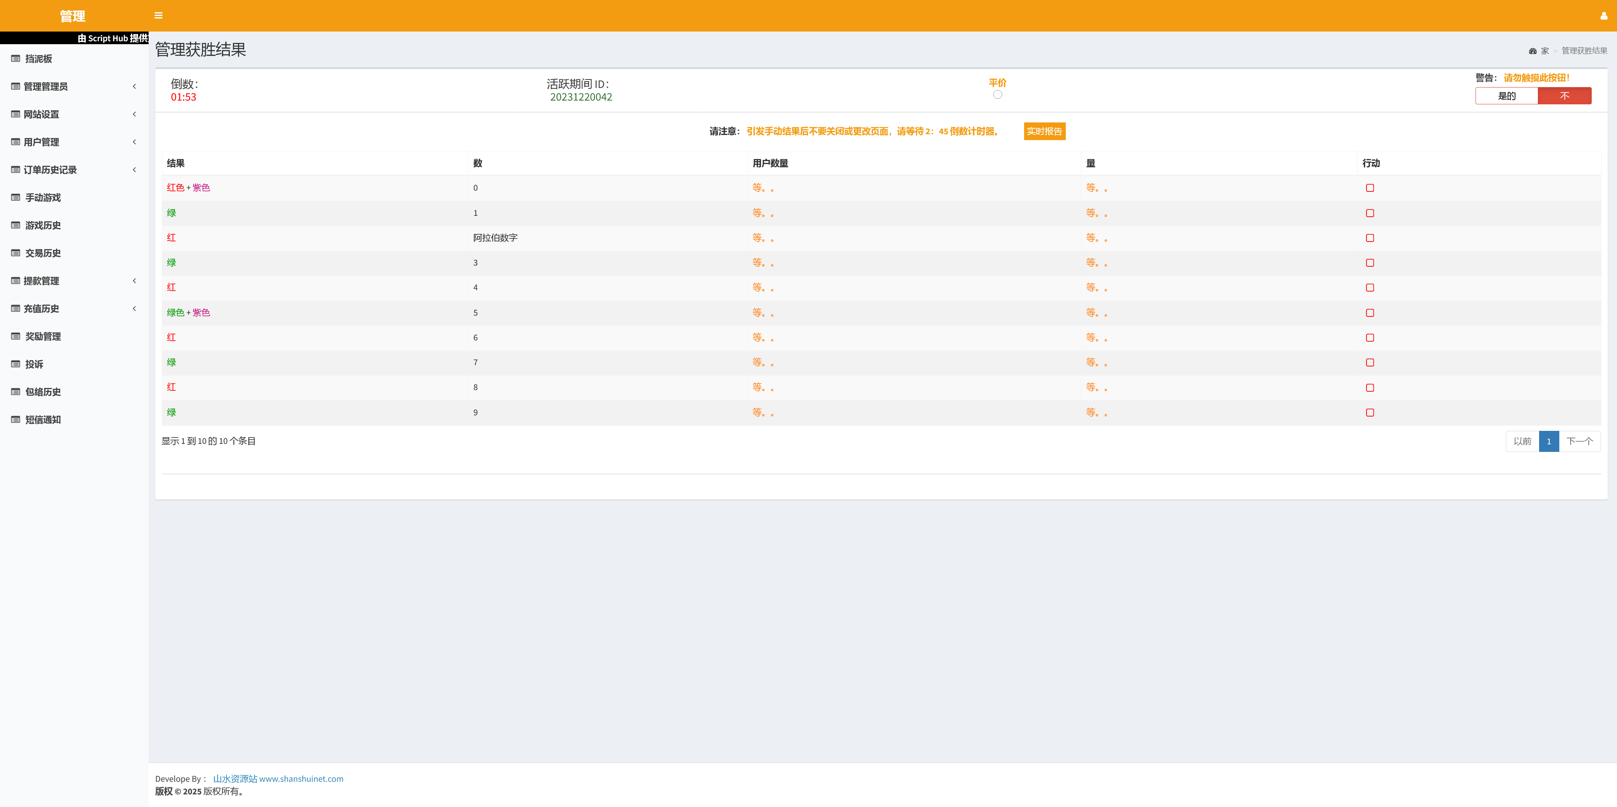1617x807 pixels.
Task: Click the icon beside 挡泥板 menu item
Action: click(16, 58)
